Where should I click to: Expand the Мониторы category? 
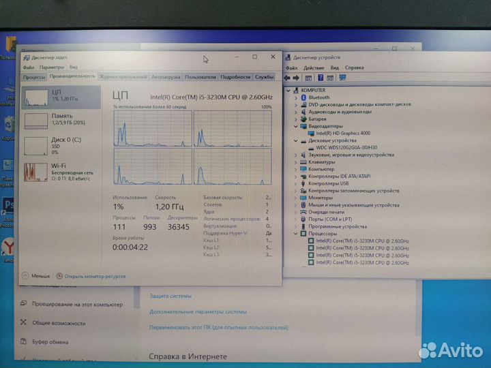point(295,198)
